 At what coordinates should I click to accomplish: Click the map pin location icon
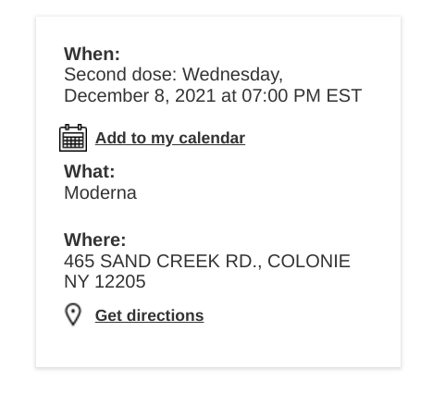pyautogui.click(x=73, y=314)
